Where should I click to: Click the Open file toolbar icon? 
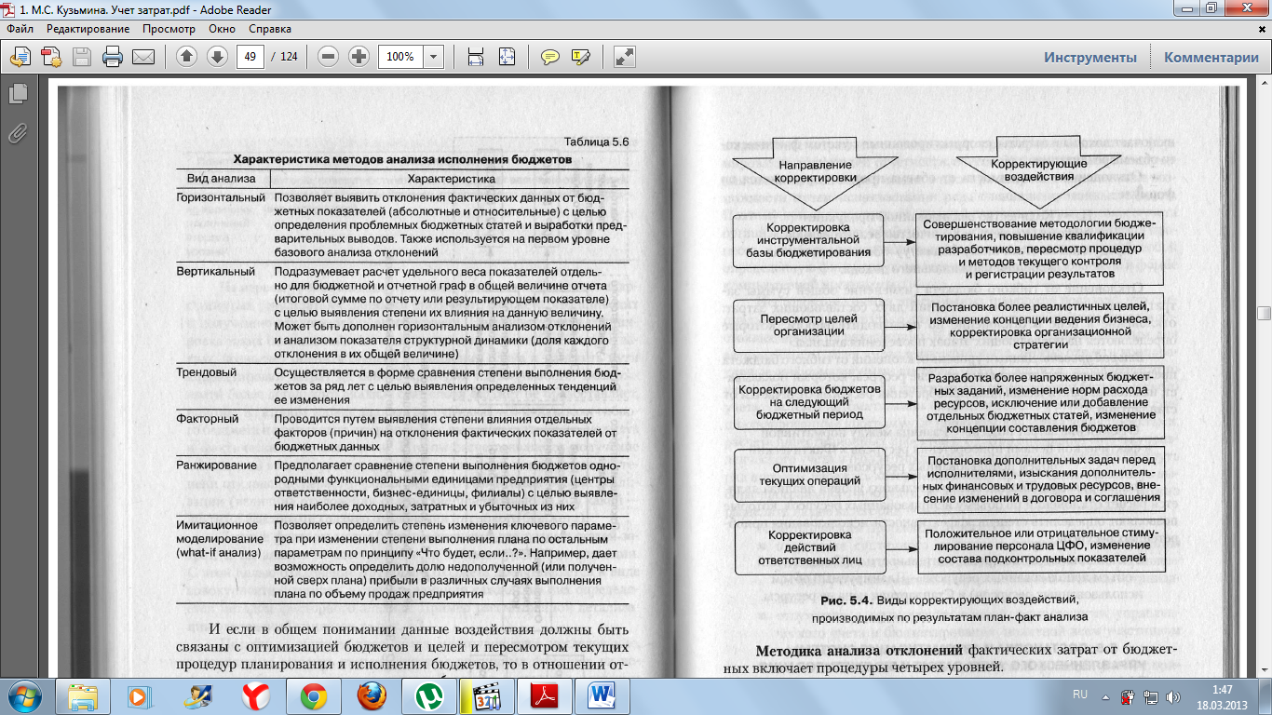20,57
